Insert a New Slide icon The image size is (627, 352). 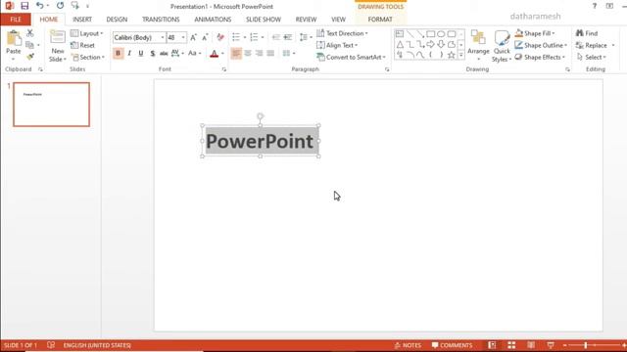tap(58, 37)
